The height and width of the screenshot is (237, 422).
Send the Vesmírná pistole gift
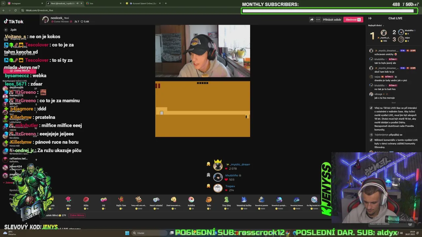click(x=261, y=203)
